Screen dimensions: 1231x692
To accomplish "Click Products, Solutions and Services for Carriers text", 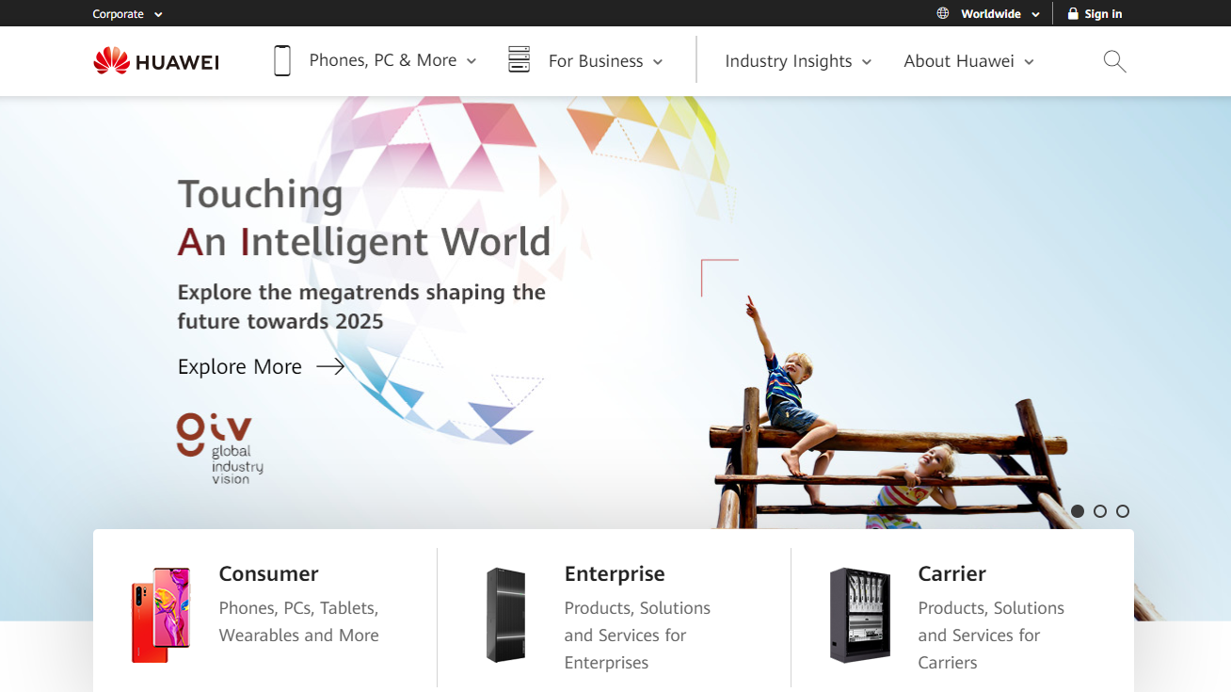I will pos(991,636).
